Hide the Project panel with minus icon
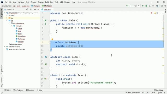 (38, 9)
